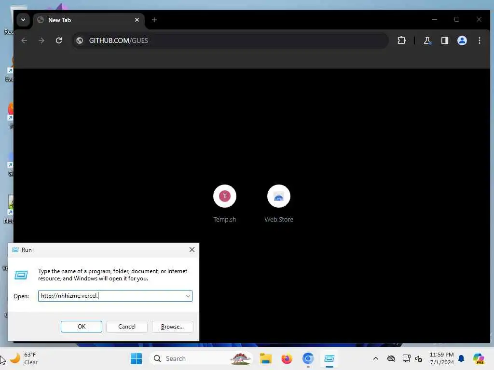
Task: Click OK in the Run dialog
Action: 81,327
